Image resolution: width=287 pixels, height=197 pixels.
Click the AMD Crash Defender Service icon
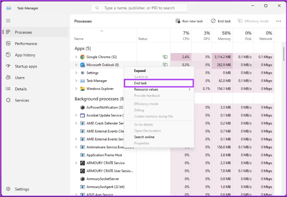click(83, 123)
